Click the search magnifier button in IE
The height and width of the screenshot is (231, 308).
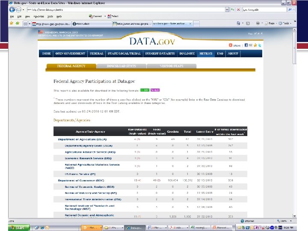tap(290, 9)
